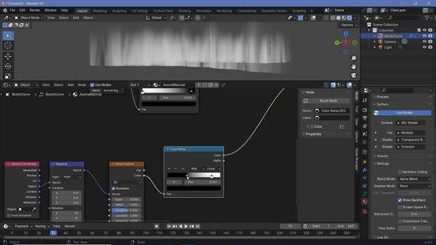Click the viewport Options button
436x245 pixels.
(x=349, y=25)
